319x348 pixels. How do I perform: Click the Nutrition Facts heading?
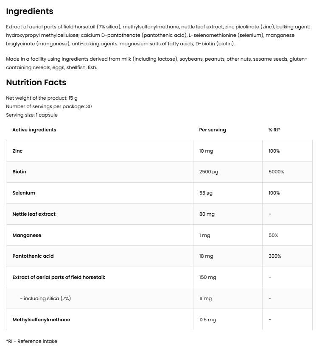[x=36, y=83]
